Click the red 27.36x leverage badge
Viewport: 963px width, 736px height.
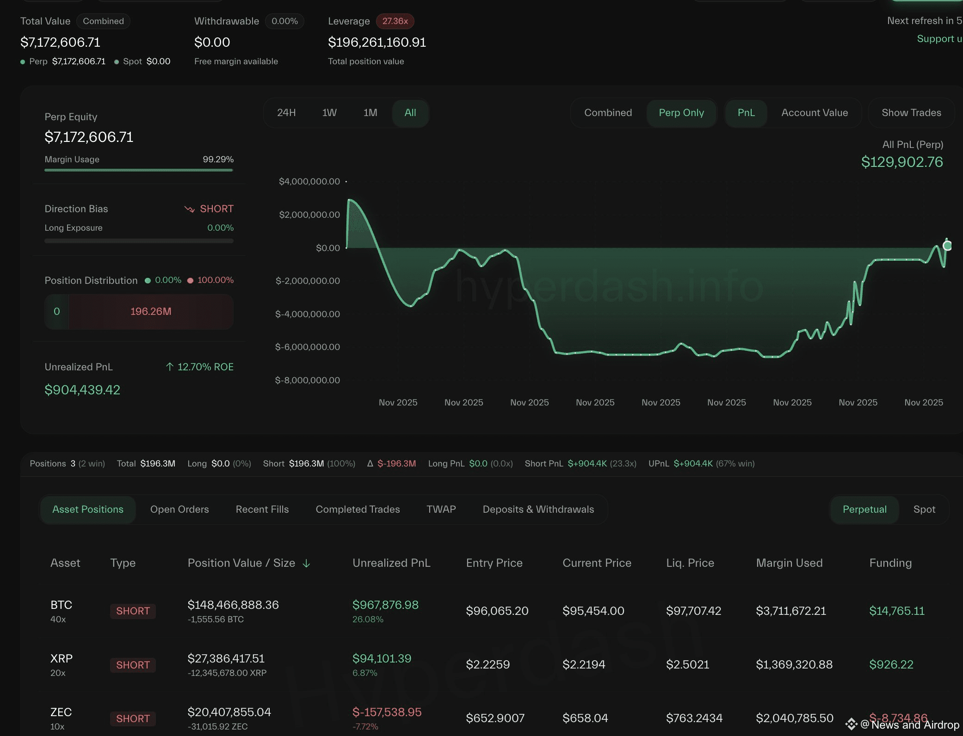click(x=395, y=21)
